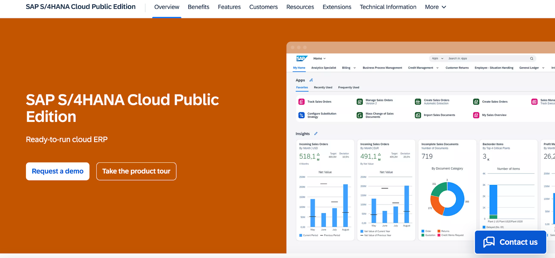Viewport: 555px width, 258px height.
Task: Click the magnifier search icon
Action: click(x=531, y=59)
